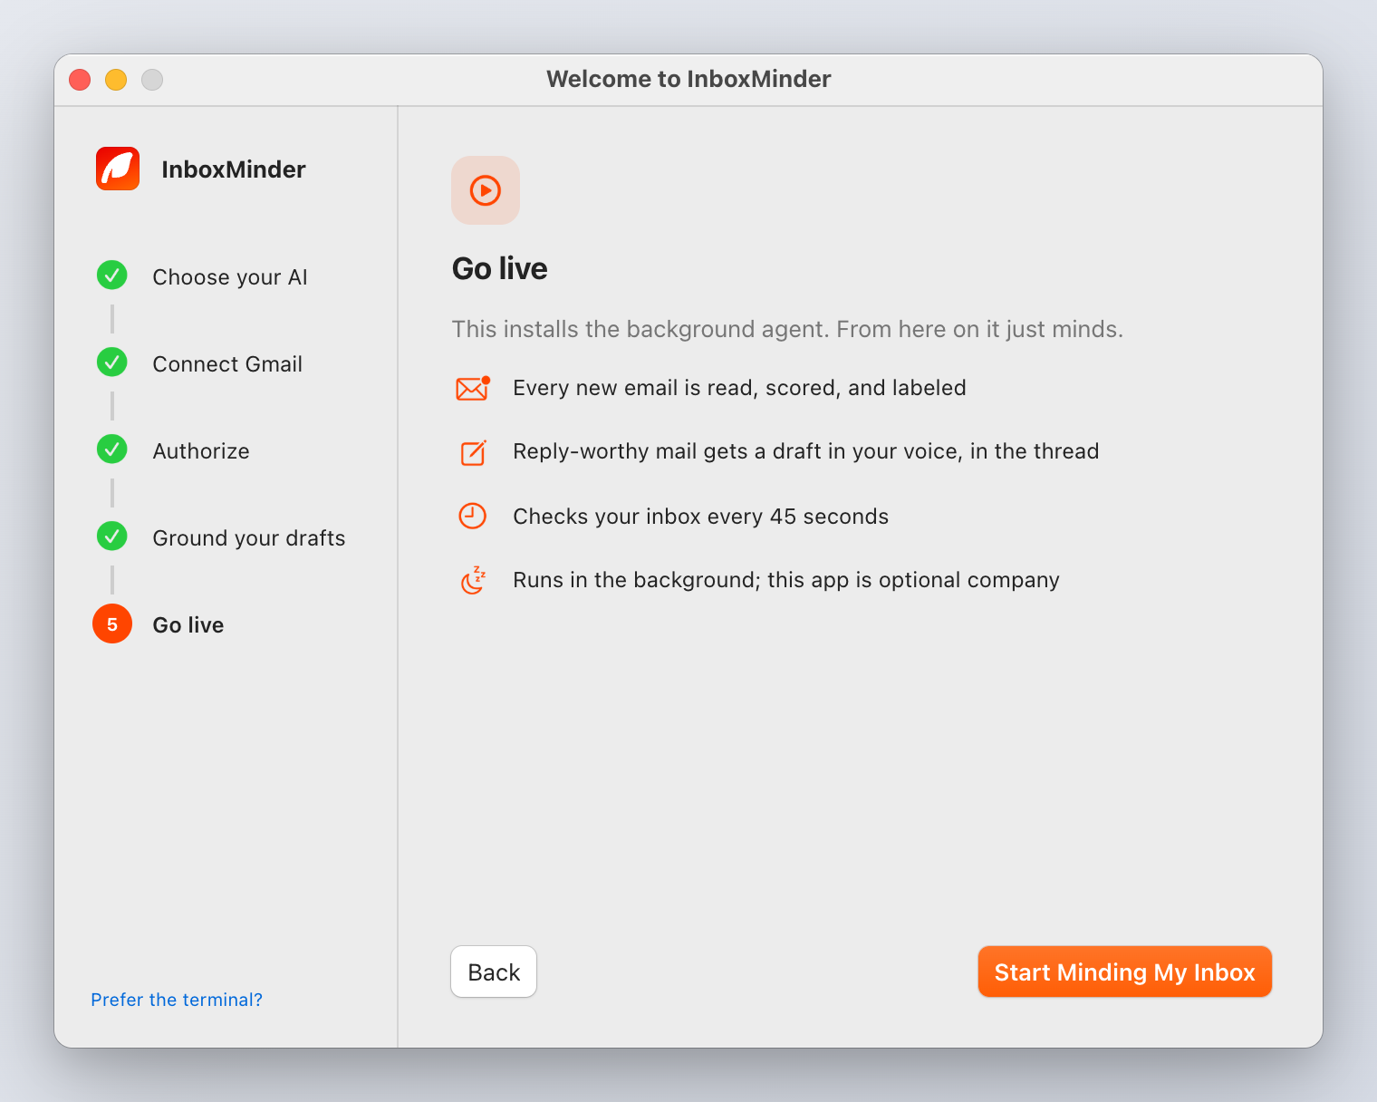Jump to the Authorize step
Screen dimensions: 1377x1102
(201, 450)
